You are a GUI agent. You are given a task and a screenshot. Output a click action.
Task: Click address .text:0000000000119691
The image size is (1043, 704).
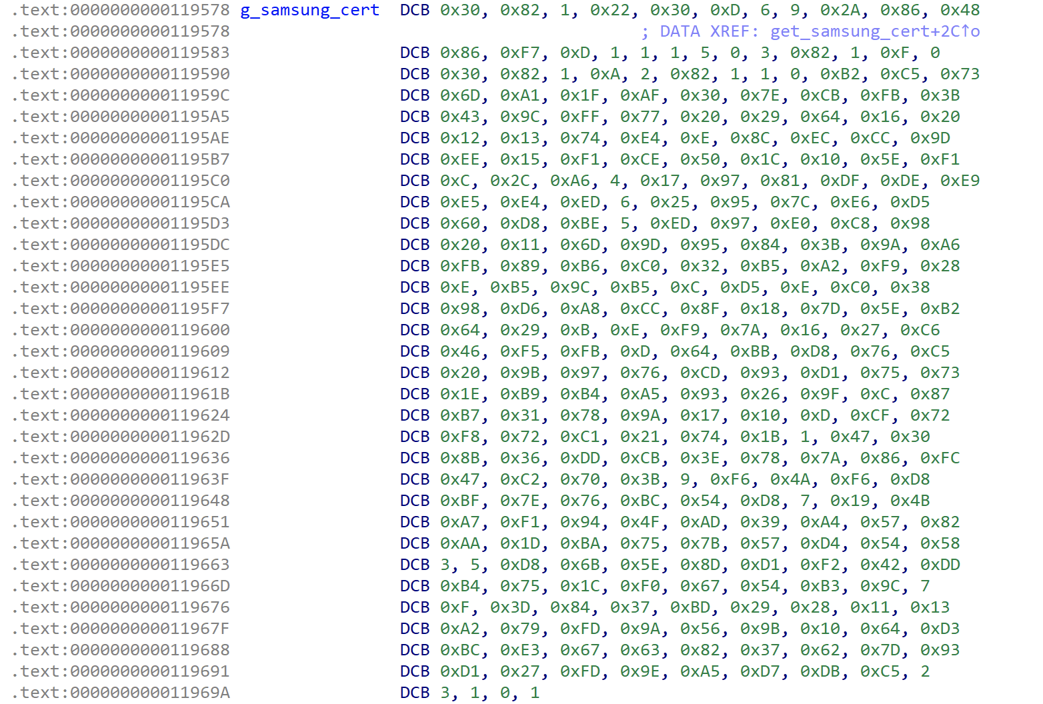(121, 671)
